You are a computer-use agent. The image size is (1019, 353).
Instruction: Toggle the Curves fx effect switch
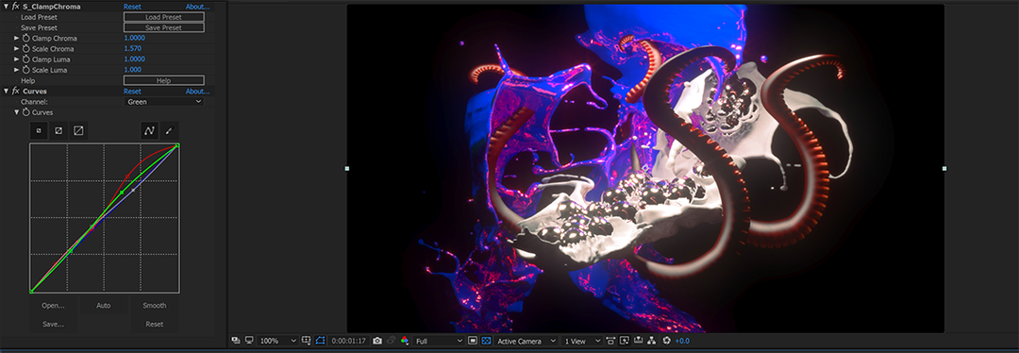16,91
